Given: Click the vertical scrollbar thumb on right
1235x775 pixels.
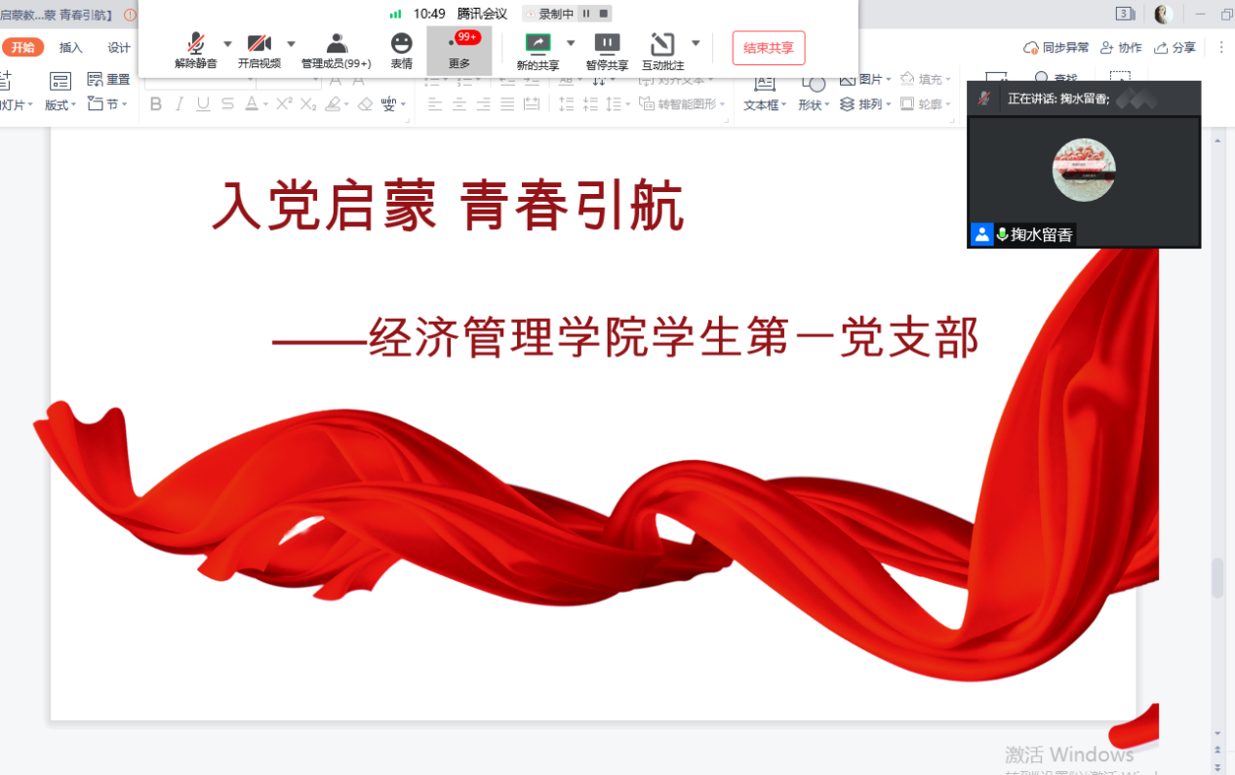Looking at the screenshot, I should click(x=1217, y=577).
